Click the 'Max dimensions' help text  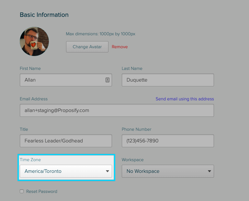(x=100, y=34)
